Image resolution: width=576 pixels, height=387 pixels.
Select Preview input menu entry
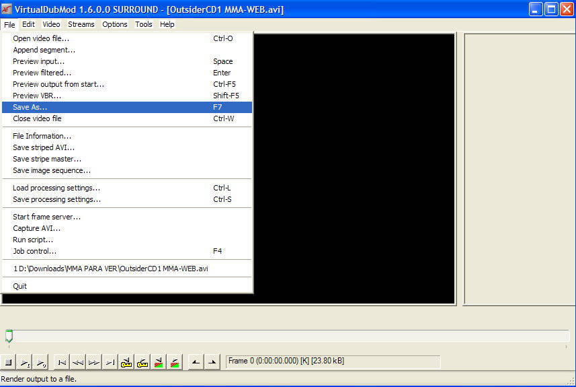pyautogui.click(x=127, y=61)
